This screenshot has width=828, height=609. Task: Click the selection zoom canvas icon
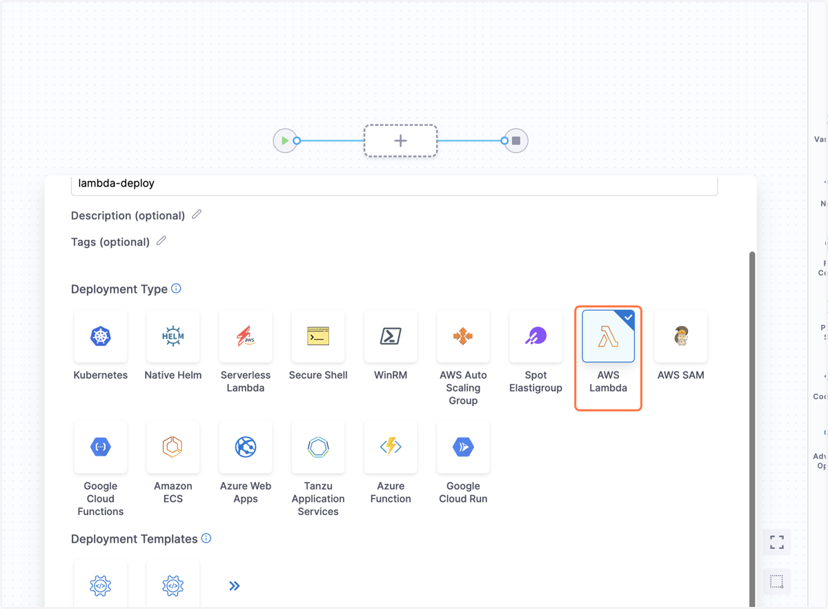[777, 581]
